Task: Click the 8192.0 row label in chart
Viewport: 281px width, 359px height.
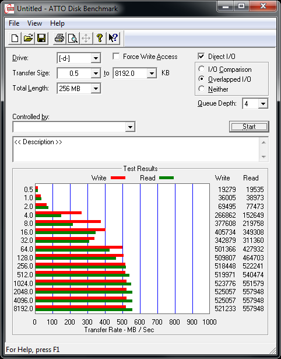Action: [x=23, y=309]
